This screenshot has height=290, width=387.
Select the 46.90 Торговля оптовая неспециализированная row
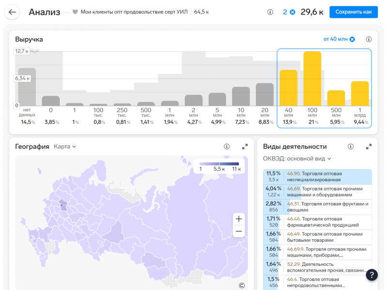pos(317,176)
